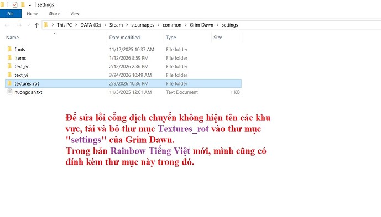Switch to the Home ribbon tab
The height and width of the screenshot is (217, 381).
coord(32,14)
